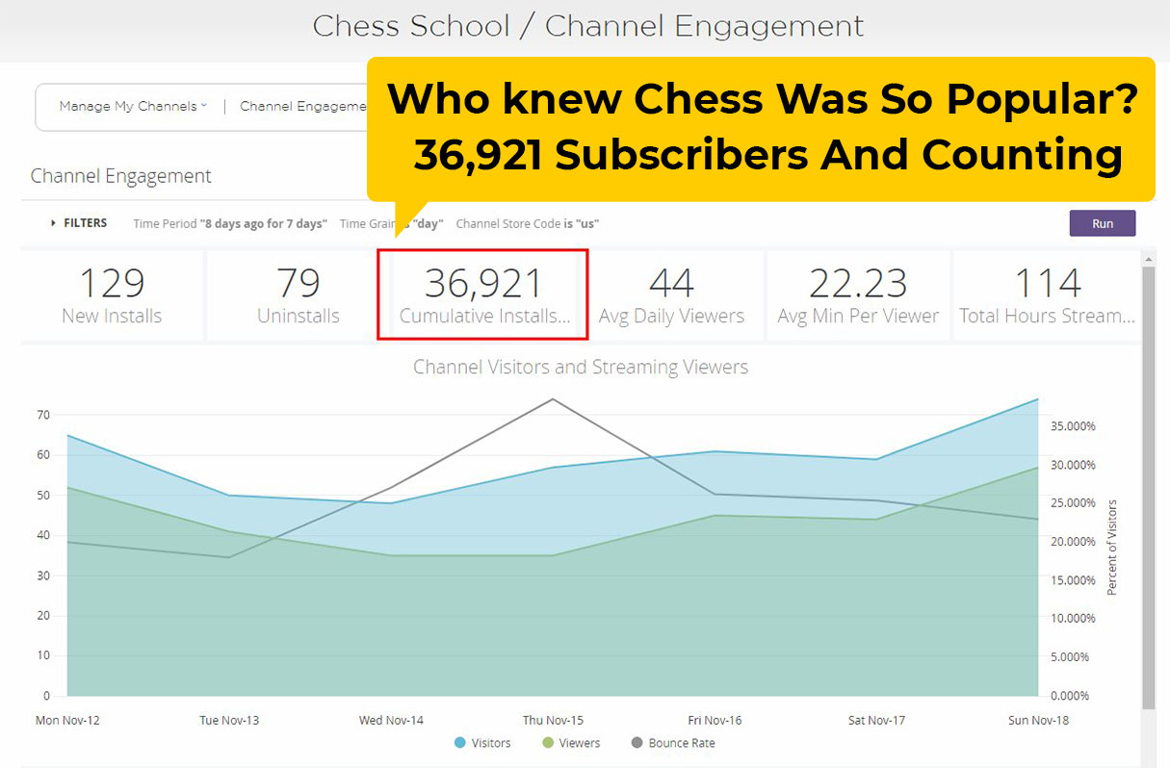1170x768 pixels.
Task: Click the Thu Nov-15 bounce rate peak
Action: (553, 398)
